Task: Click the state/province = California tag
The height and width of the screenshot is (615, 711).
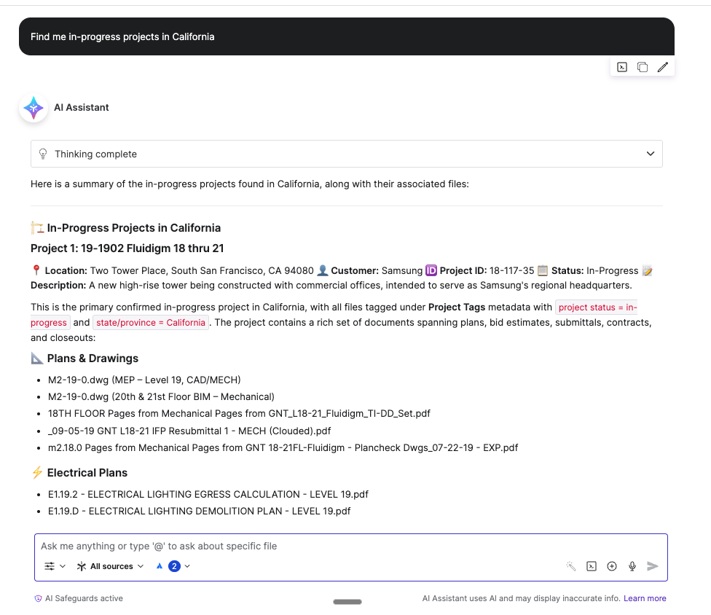Action: click(x=151, y=322)
